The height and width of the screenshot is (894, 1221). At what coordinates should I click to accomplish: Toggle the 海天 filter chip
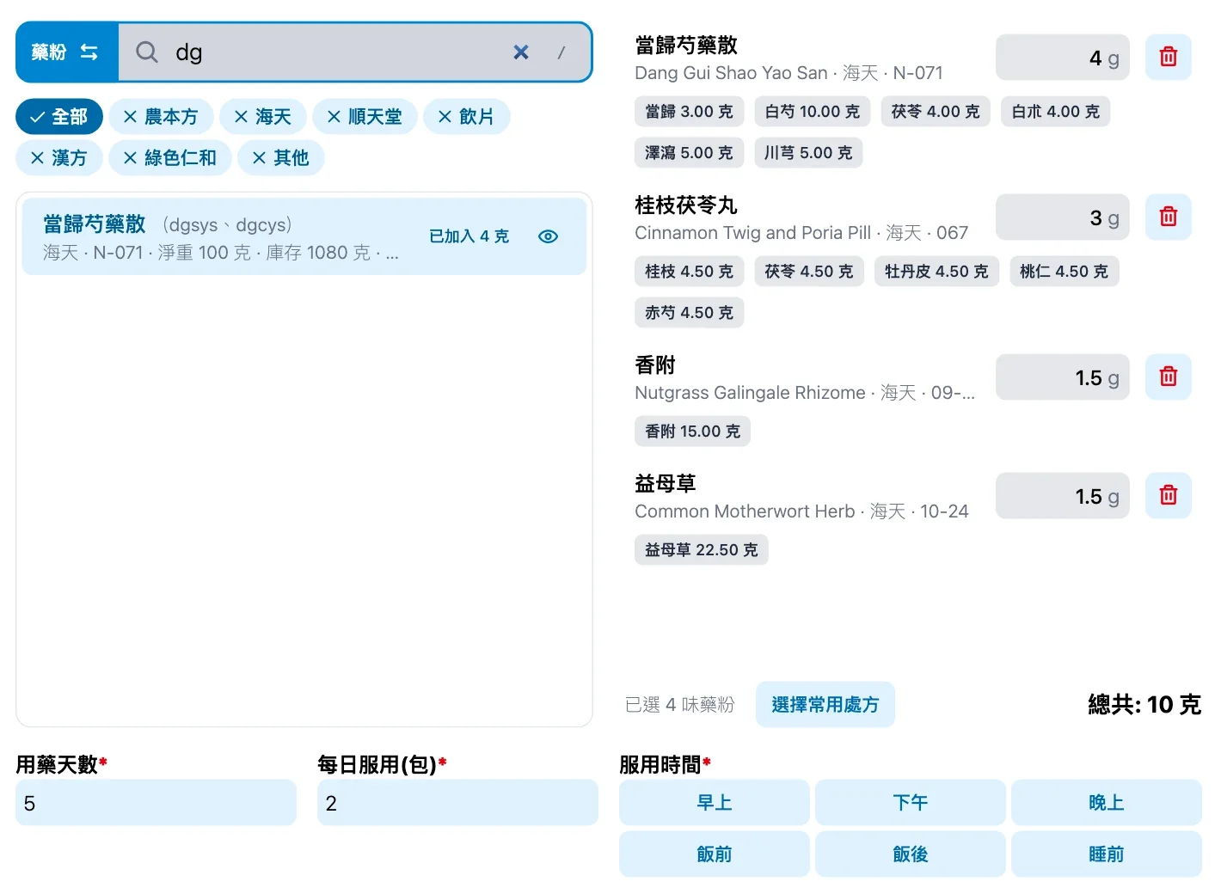263,117
